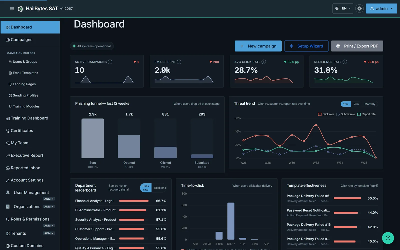Image resolution: width=400 pixels, height=250 pixels.
Task: Click the Users & Groups icon
Action: (x=10, y=62)
